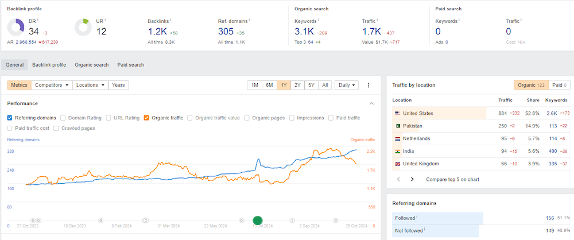Set chart range to 5Y
The width and height of the screenshot is (574, 240).
(x=312, y=85)
